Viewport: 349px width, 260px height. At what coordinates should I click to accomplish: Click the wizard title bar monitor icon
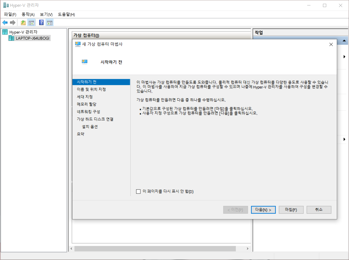(78, 44)
